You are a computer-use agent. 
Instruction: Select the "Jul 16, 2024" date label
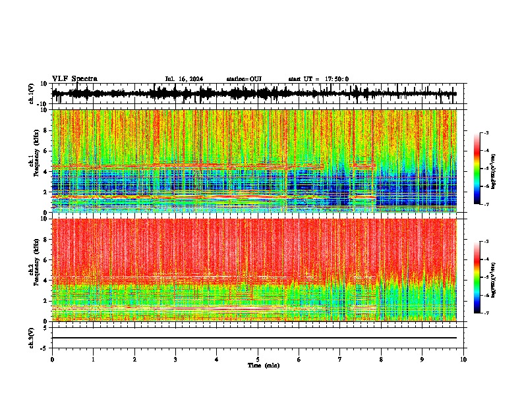[184, 79]
